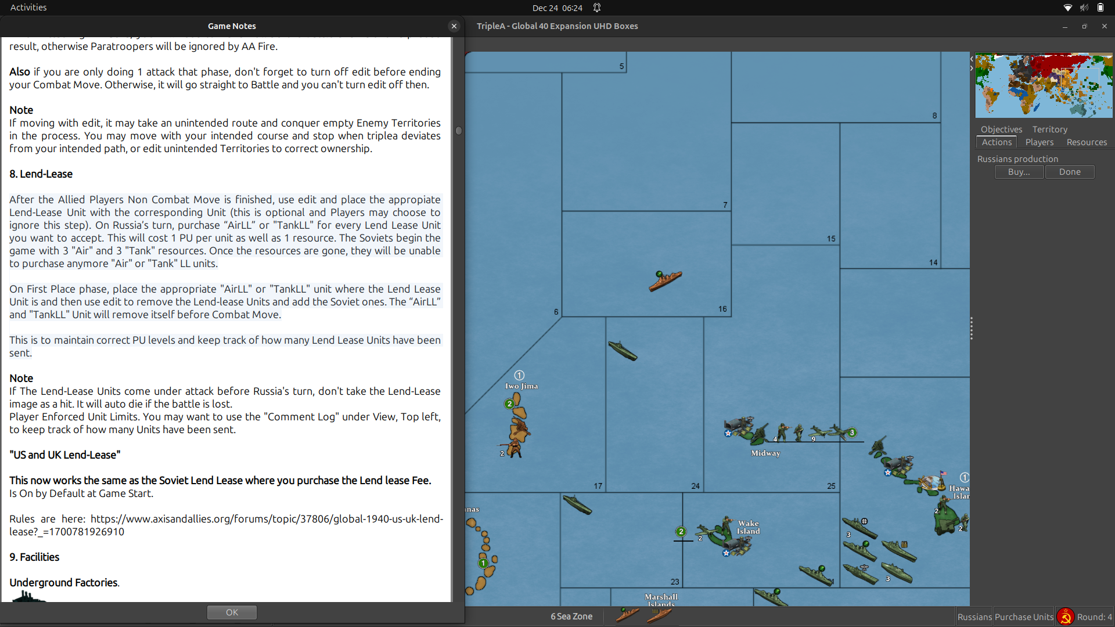Expand split pane with right arrow

pos(972,69)
